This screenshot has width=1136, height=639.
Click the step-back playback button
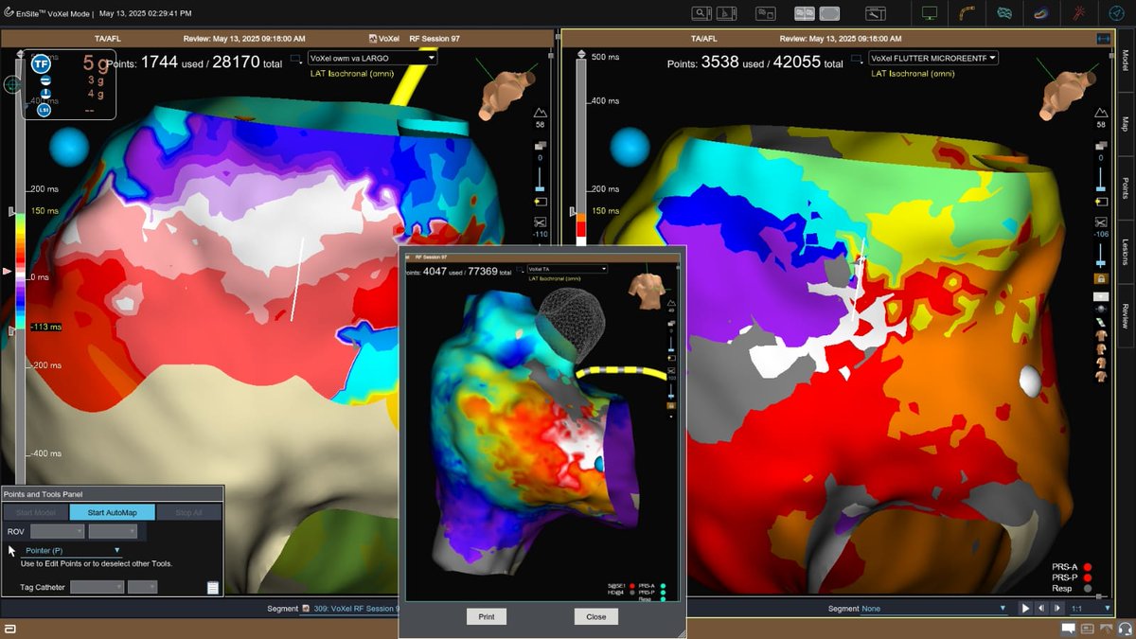1041,609
